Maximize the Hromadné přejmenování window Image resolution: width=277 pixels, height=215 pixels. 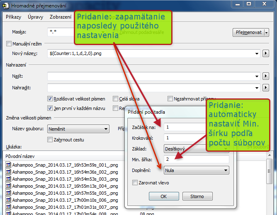[x=249, y=4]
